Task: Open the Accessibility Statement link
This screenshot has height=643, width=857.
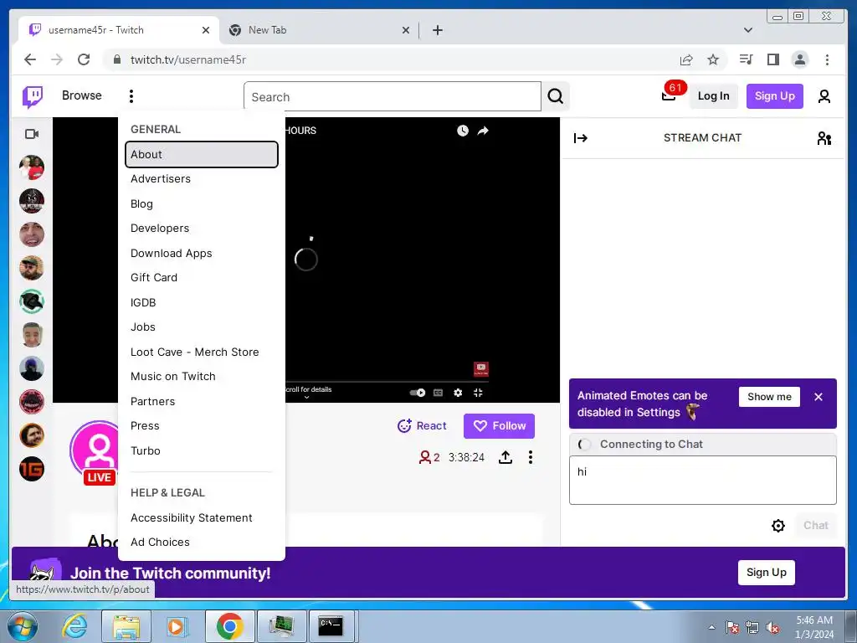Action: click(x=201, y=517)
